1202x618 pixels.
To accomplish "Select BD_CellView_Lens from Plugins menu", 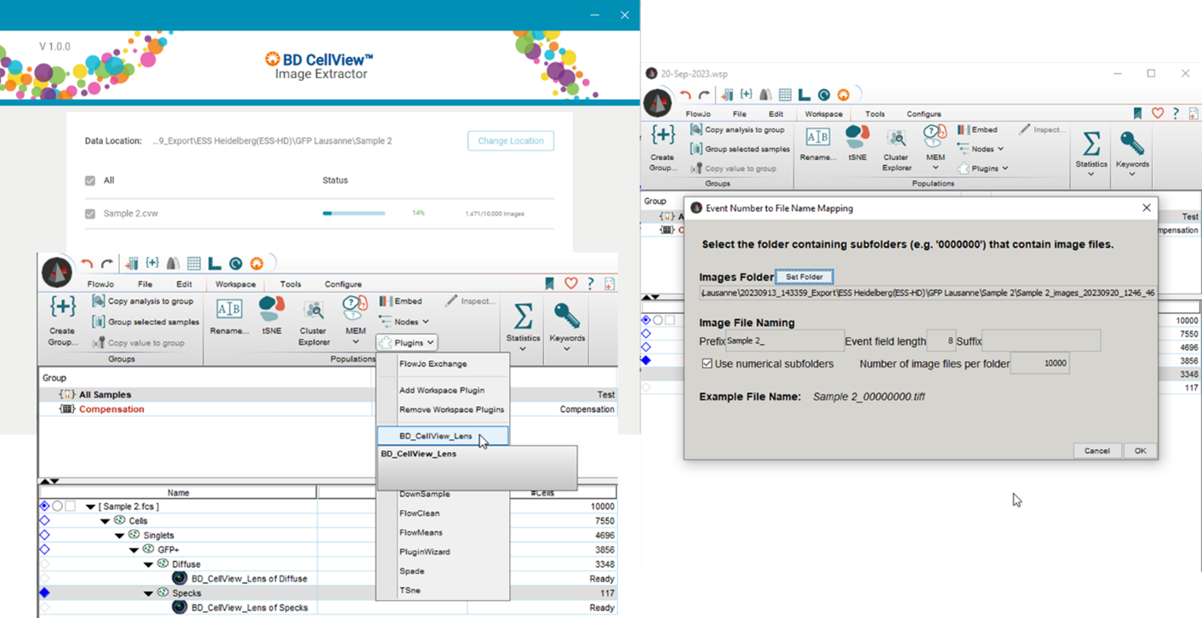I will pyautogui.click(x=436, y=436).
